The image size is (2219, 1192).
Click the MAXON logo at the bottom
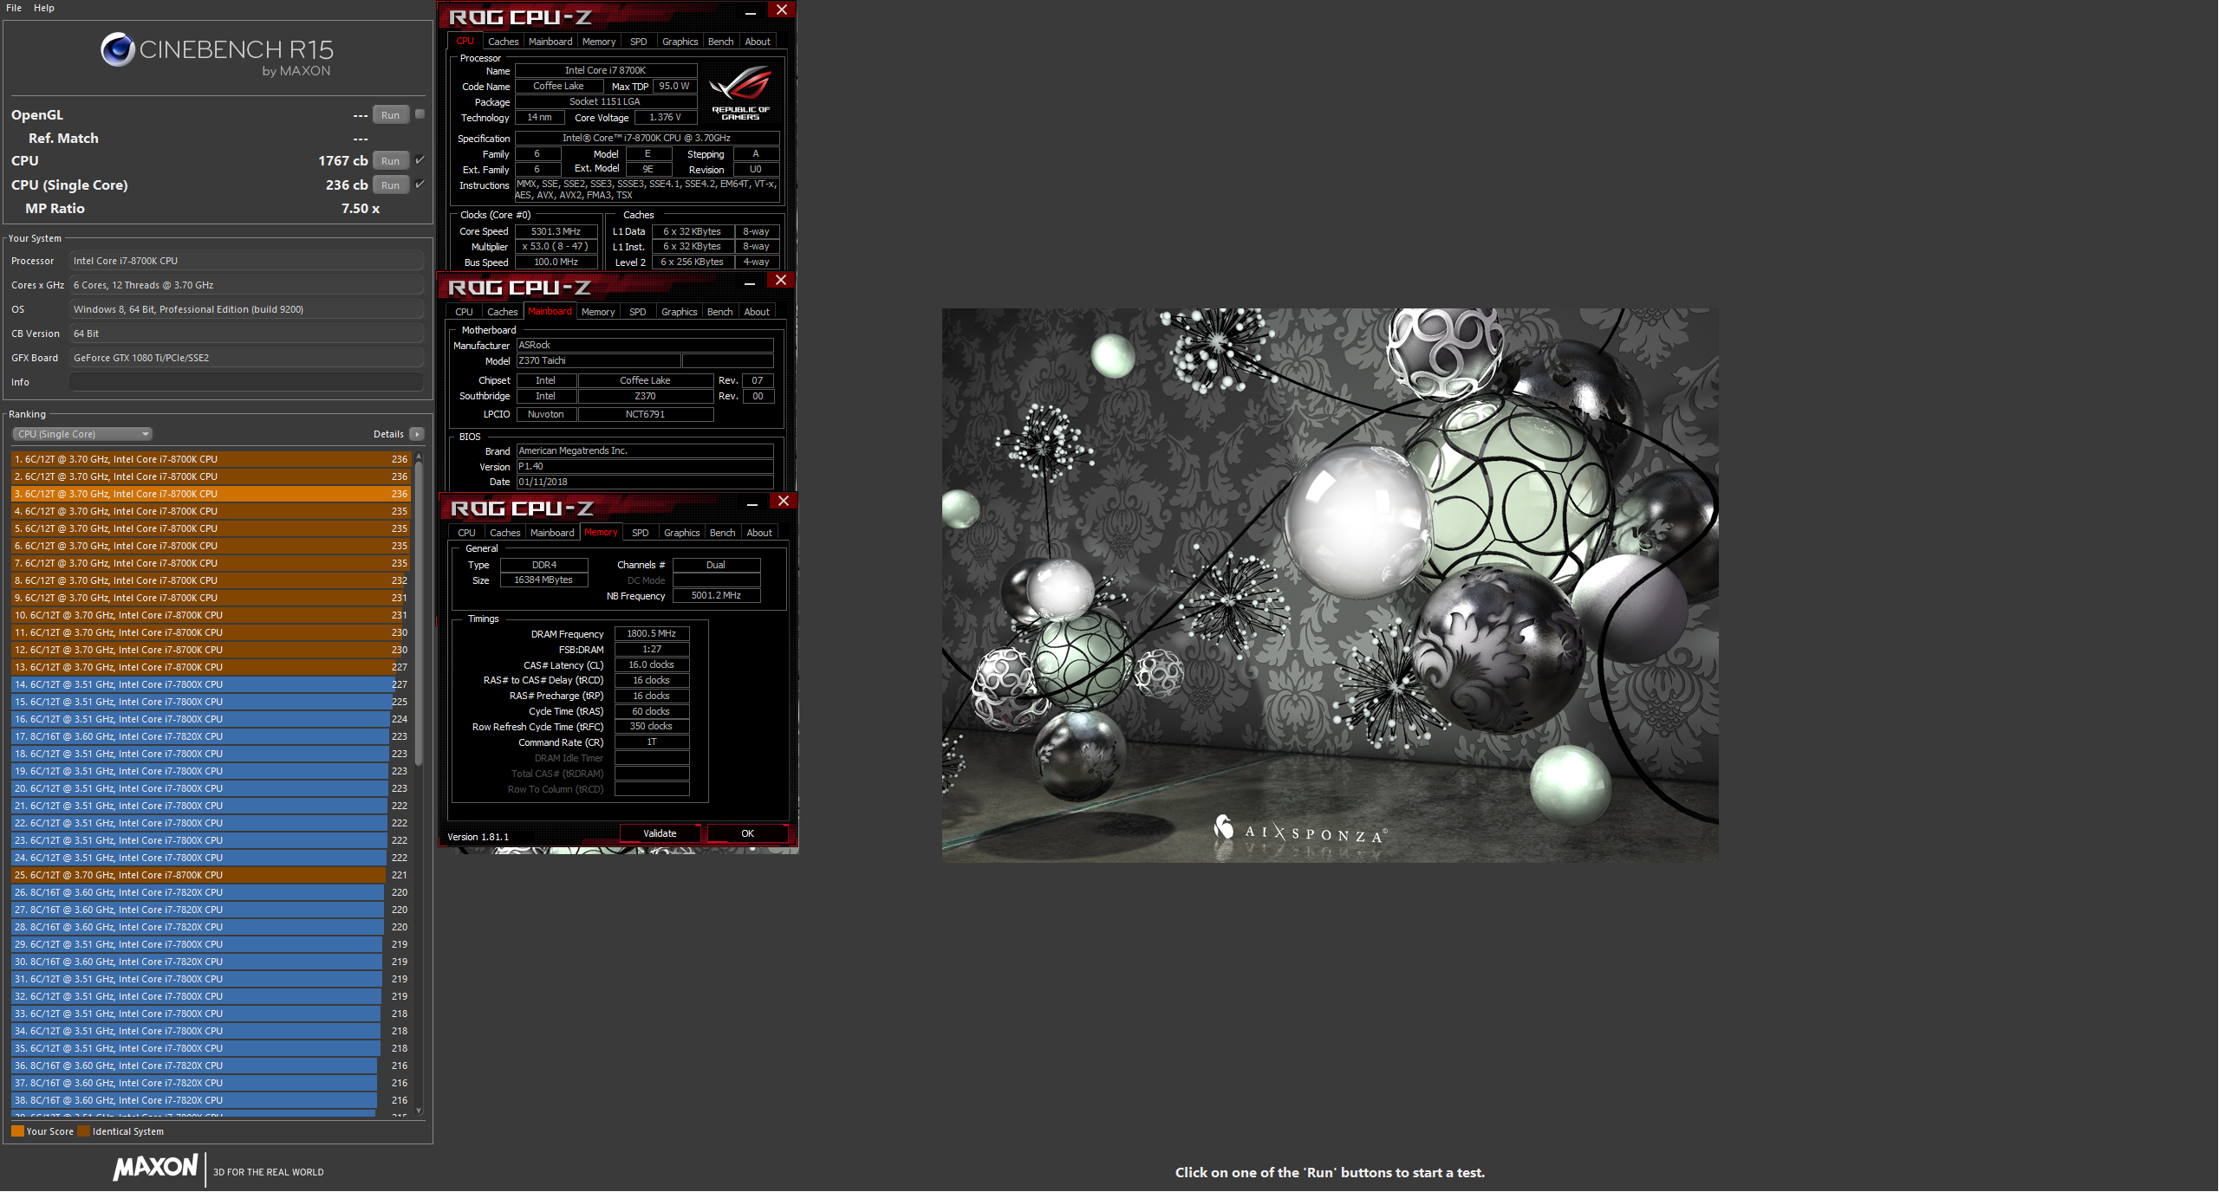point(156,1167)
